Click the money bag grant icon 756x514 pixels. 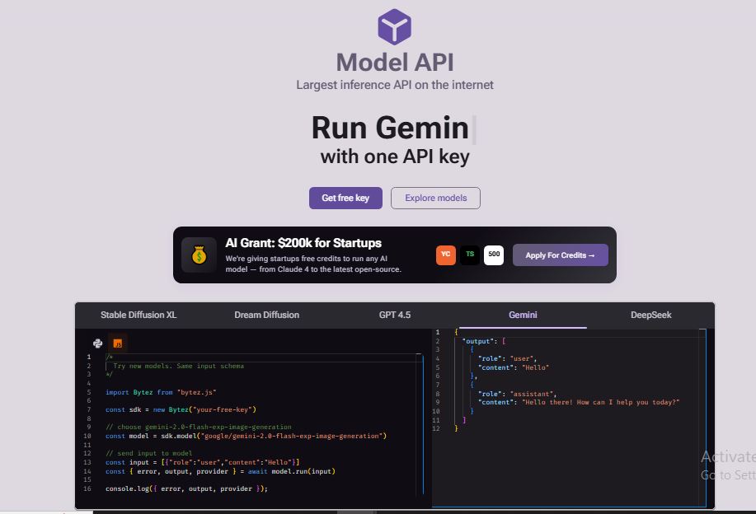(x=199, y=255)
